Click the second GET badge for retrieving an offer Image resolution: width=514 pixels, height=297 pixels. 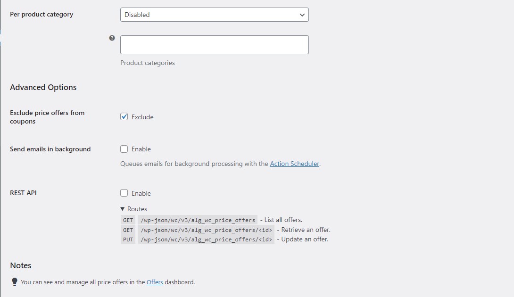128,230
